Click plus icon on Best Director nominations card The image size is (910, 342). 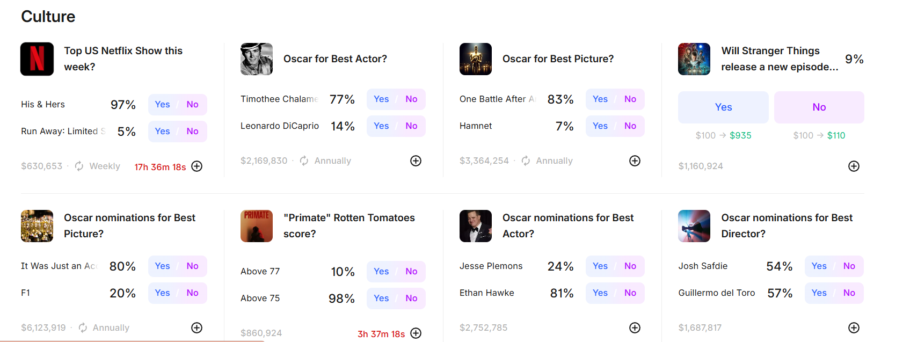[854, 328]
